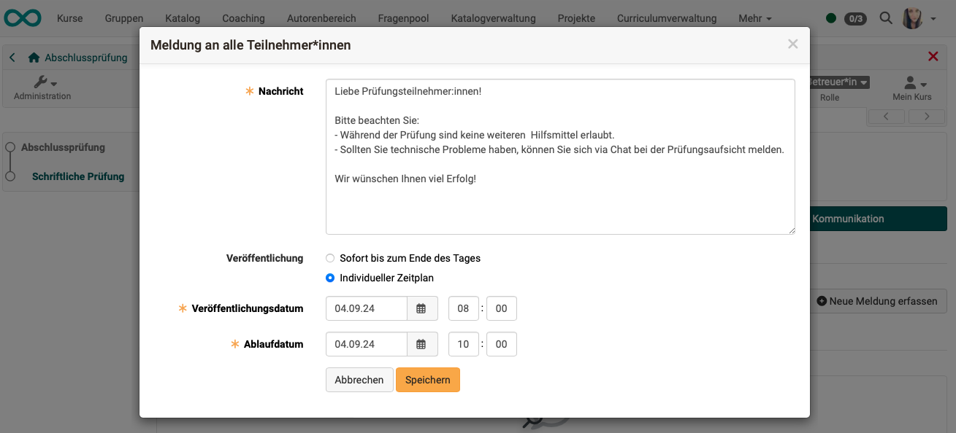
Task: Select 'Sofort bis zum Ende des Tages'
Action: pyautogui.click(x=330, y=258)
